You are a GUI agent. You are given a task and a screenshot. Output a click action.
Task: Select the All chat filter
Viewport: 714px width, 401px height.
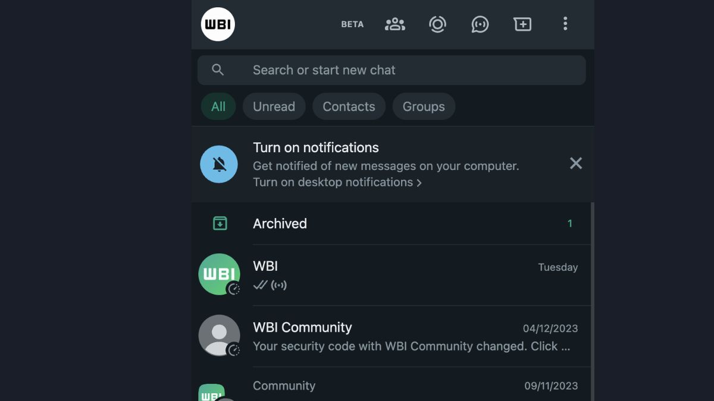[218, 107]
